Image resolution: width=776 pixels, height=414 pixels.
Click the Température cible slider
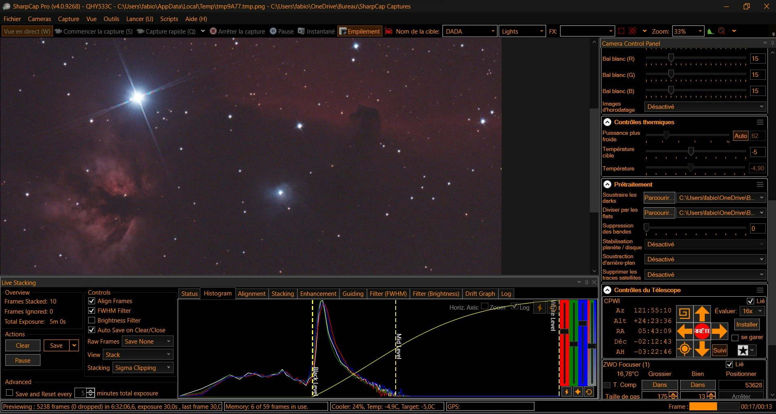[x=696, y=152]
